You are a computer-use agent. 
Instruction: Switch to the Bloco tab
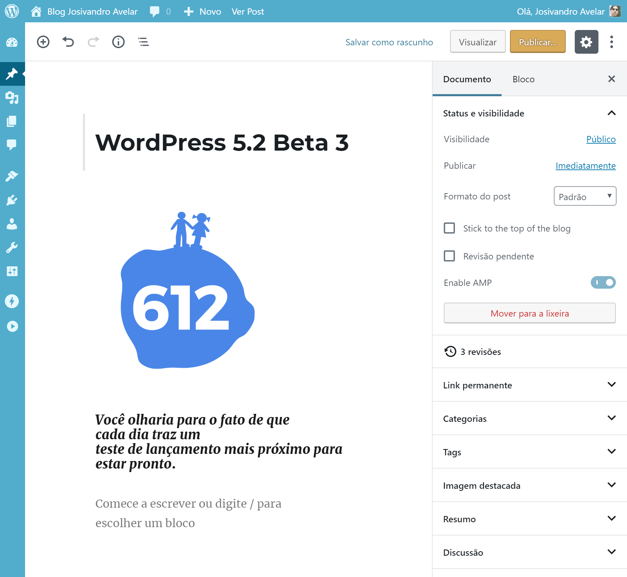coord(523,79)
